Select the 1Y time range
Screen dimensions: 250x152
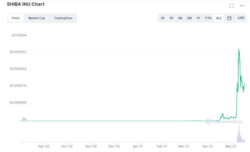click(x=198, y=18)
